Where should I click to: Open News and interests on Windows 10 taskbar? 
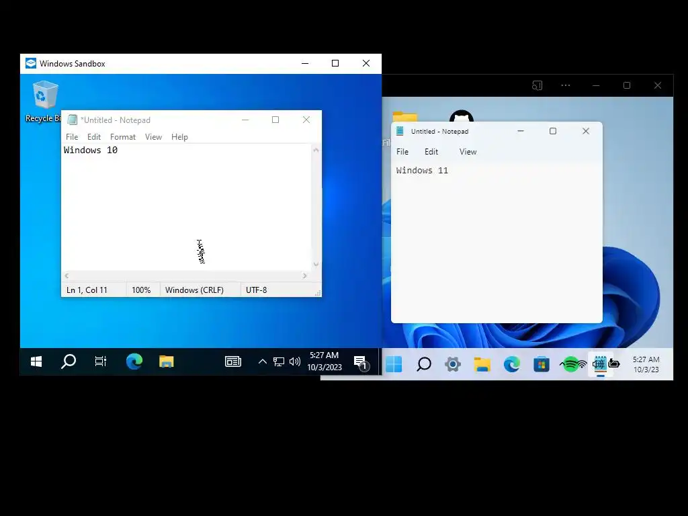[233, 361]
